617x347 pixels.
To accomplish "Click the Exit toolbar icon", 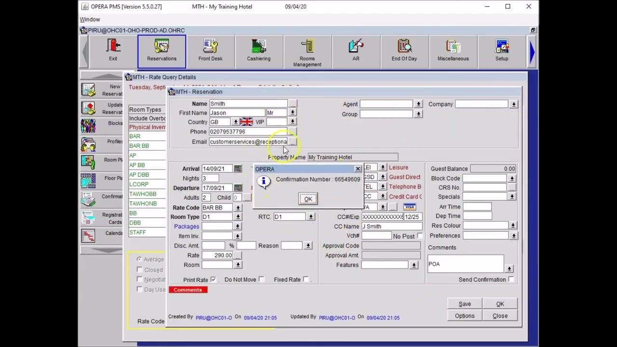I will click(113, 51).
